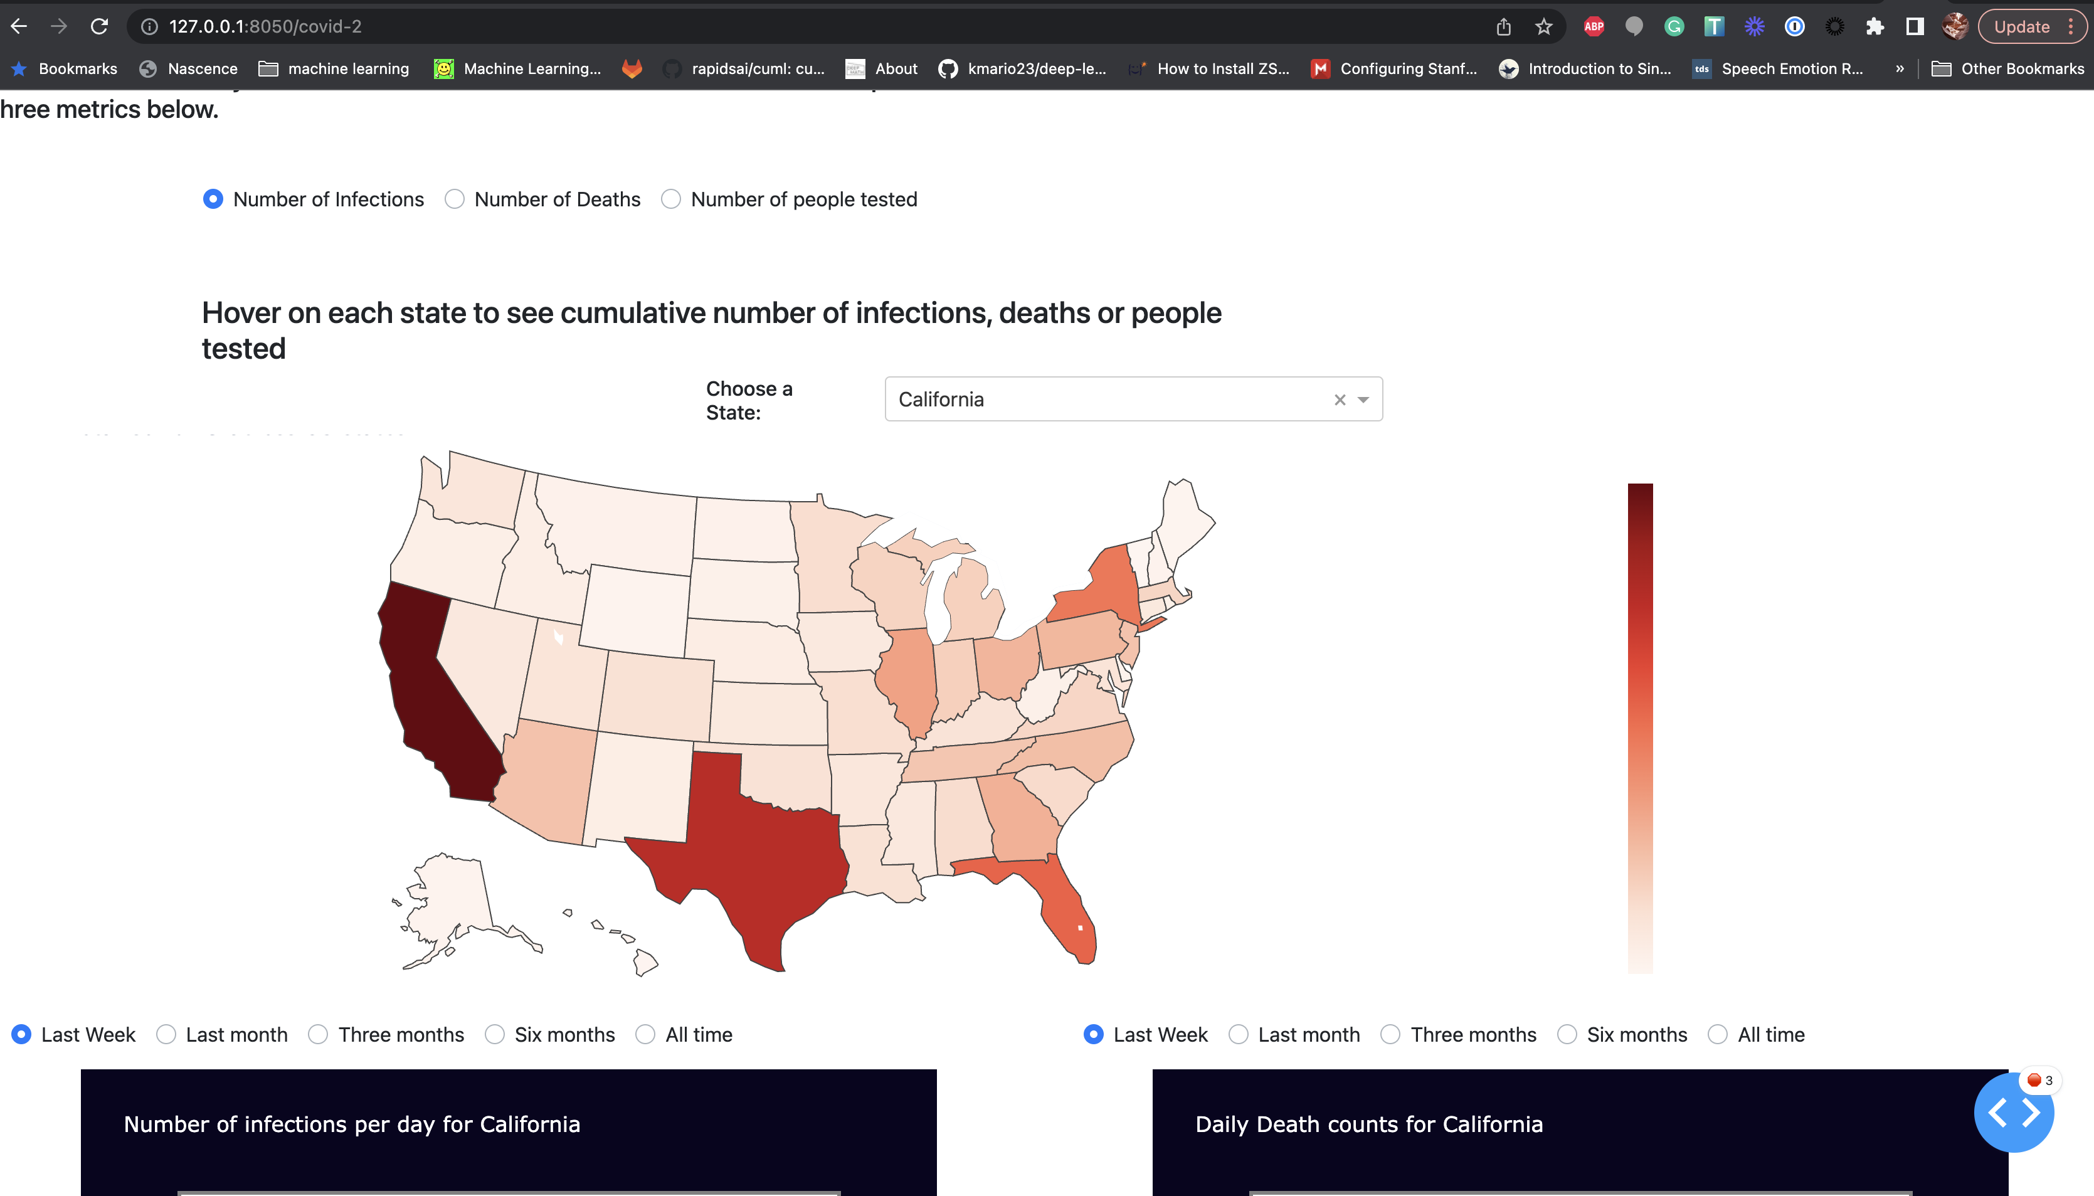The image size is (2094, 1196).
Task: Click the browser forward arrow
Action: pos(59,26)
